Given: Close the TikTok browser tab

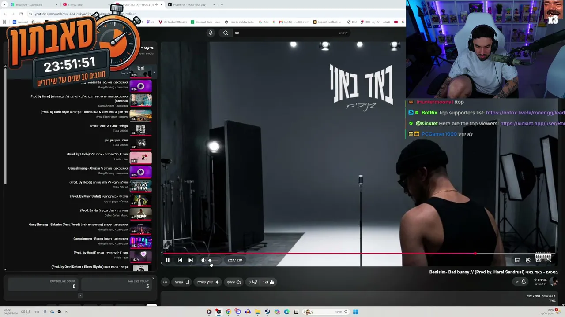Looking at the screenshot, I should [x=214, y=4].
